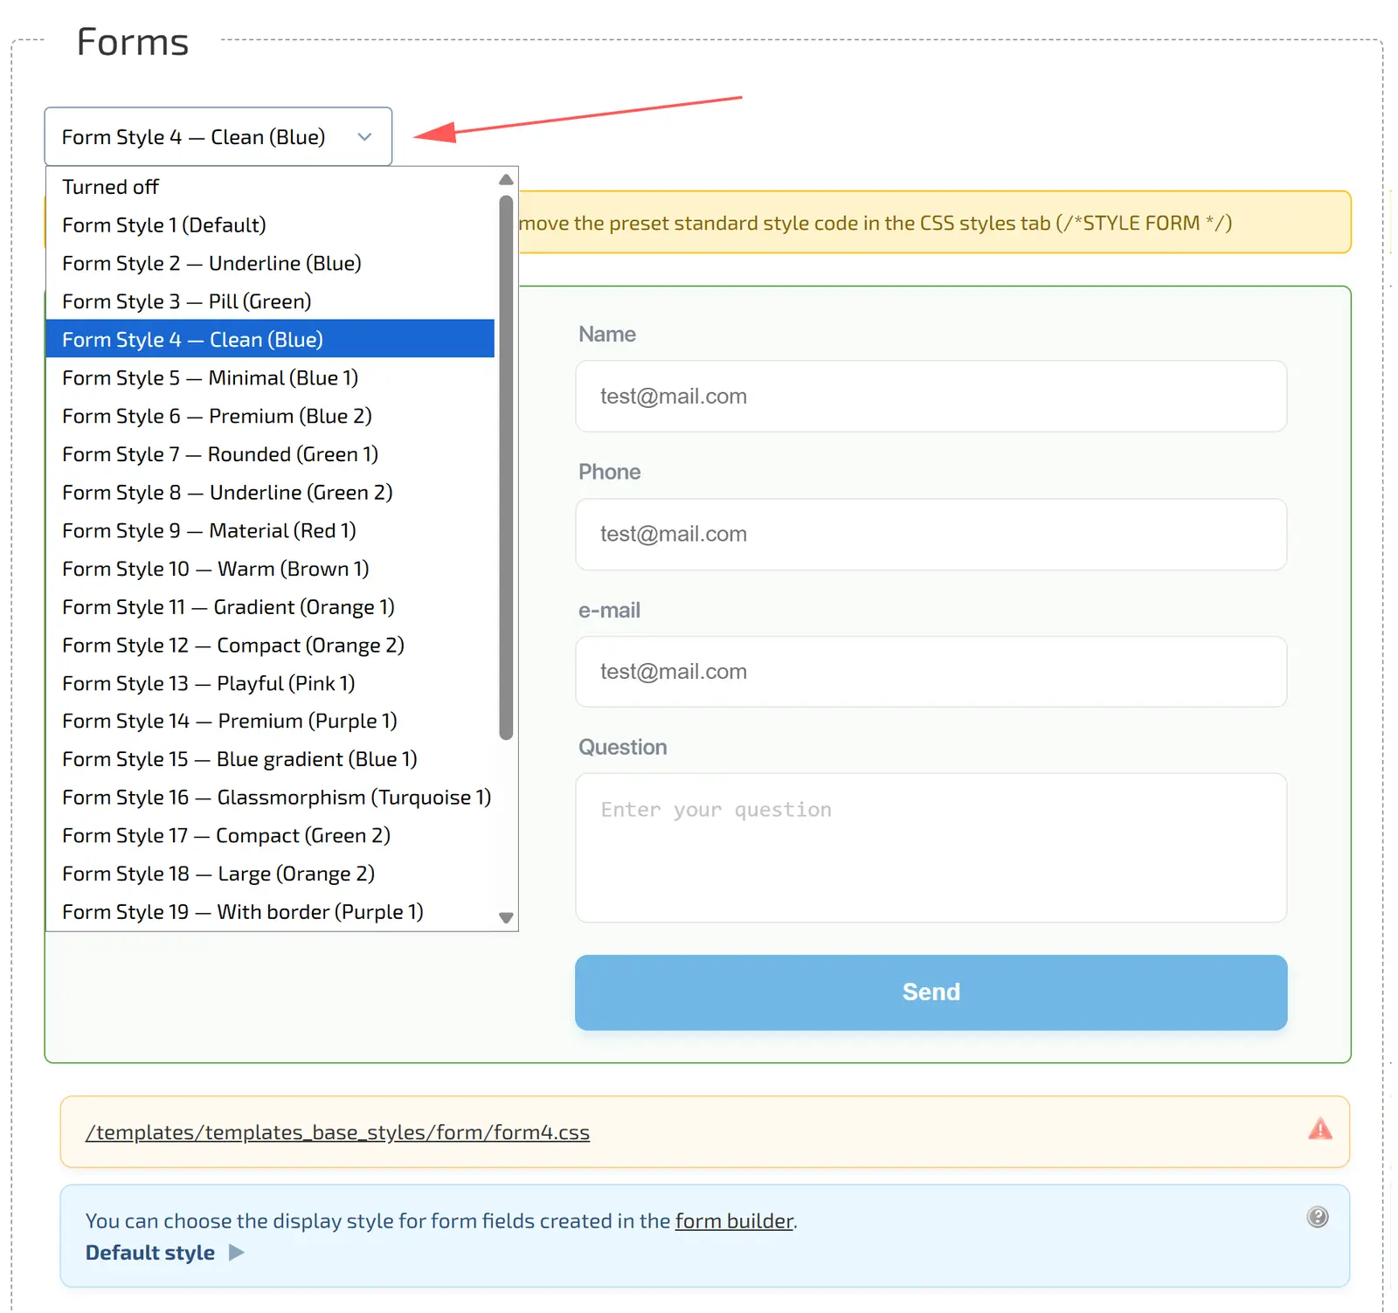This screenshot has height=1313, width=1398.
Task: Choose Form Style 14 — Premium (Purple 1)
Action: pyautogui.click(x=270, y=721)
